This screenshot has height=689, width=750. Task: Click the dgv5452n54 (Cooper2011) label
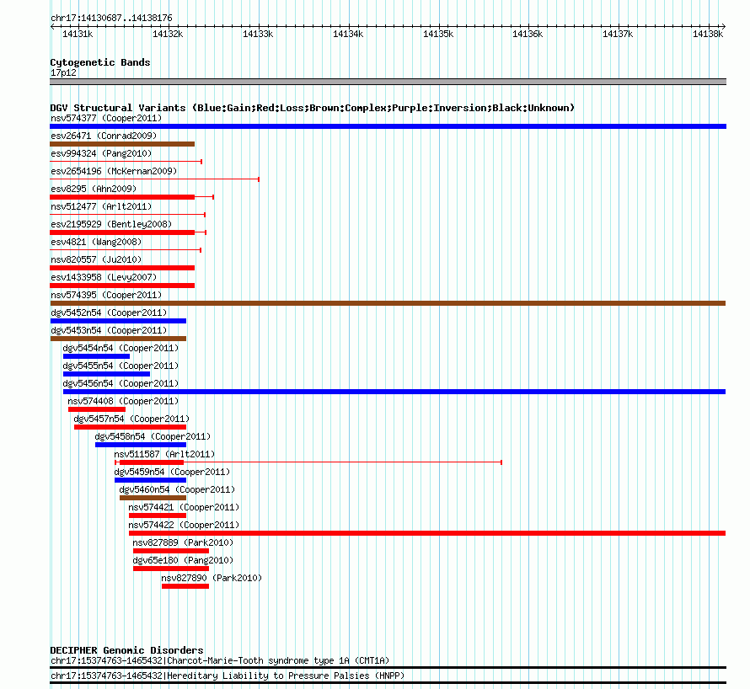(109, 312)
